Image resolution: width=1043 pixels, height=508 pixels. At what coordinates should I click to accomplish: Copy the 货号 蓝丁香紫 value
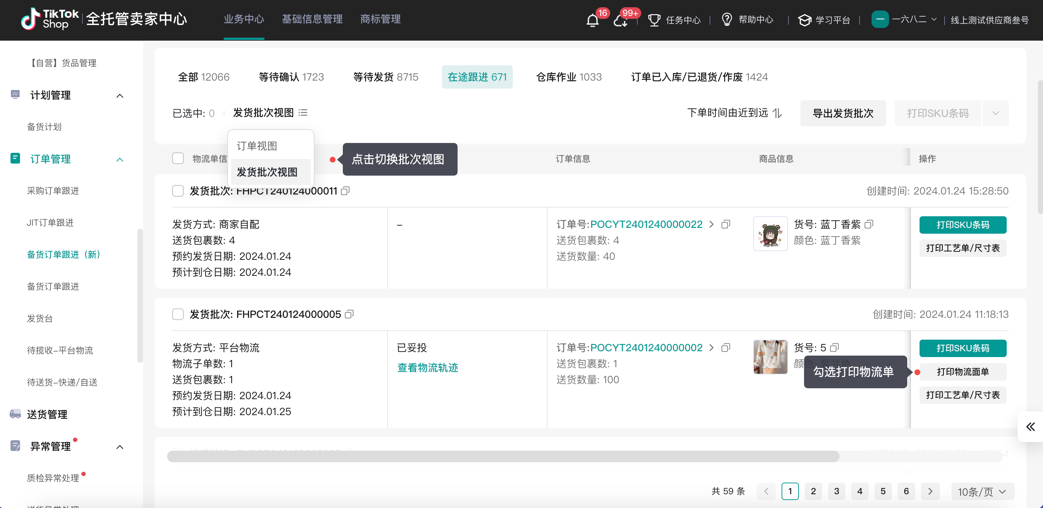coord(869,224)
